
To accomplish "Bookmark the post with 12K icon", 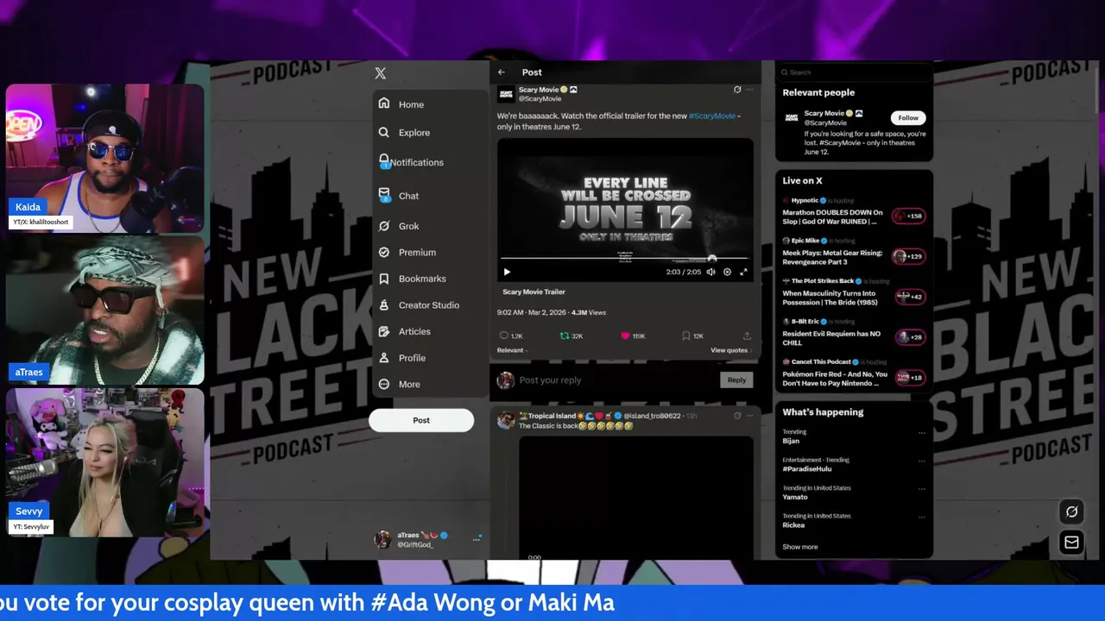I will [685, 336].
